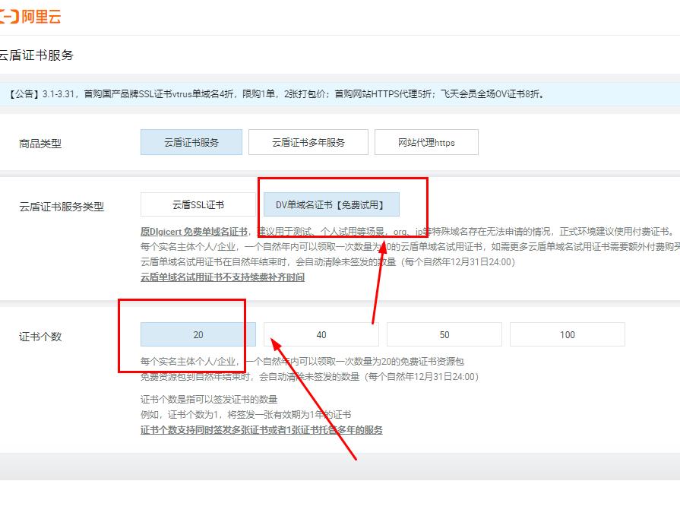Choose 50 as the certificate count

point(444,334)
